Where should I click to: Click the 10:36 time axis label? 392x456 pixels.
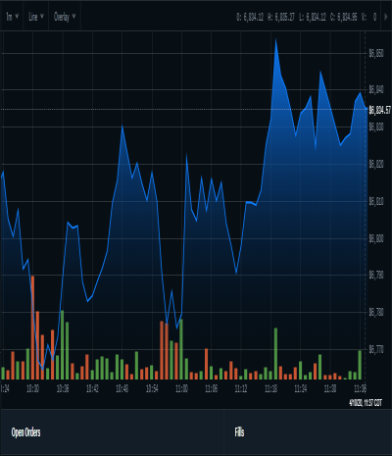tap(63, 388)
